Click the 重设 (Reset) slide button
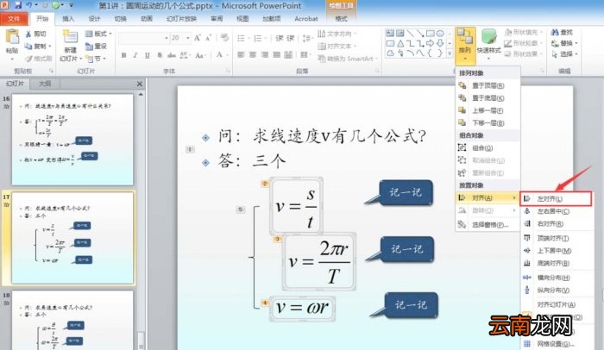Screen dimensions: 604x350 [97, 47]
